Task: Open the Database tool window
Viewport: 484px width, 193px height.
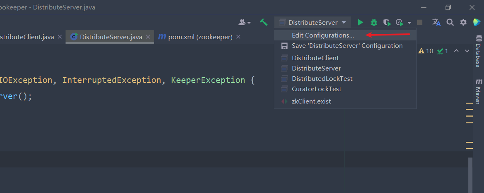Action: pos(479,52)
